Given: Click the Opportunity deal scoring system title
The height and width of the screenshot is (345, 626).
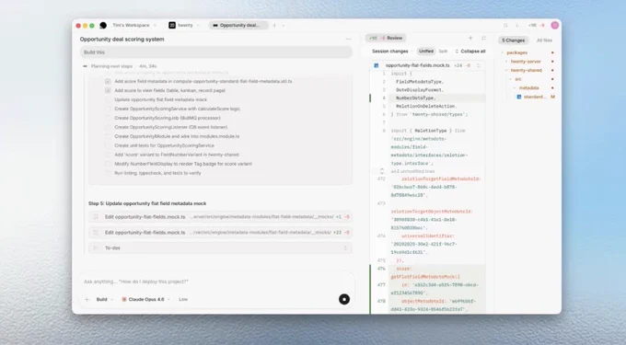Looking at the screenshot, I should 122,39.
